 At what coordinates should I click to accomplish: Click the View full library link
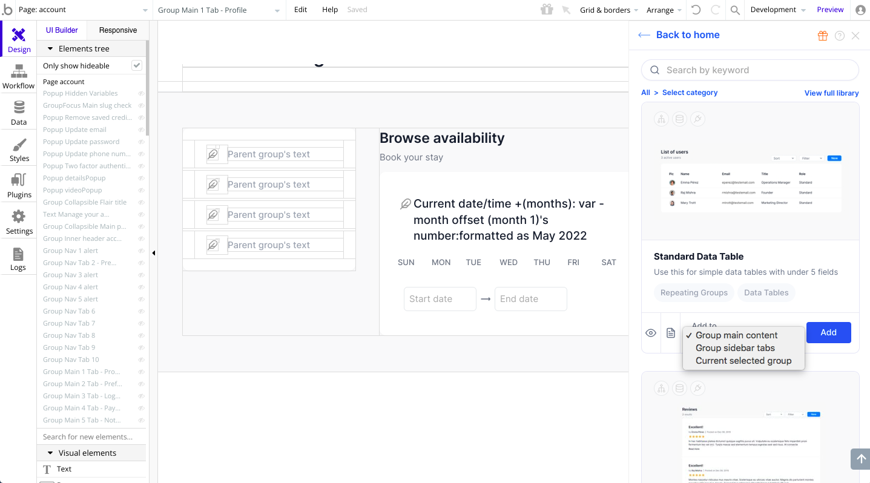pos(831,93)
